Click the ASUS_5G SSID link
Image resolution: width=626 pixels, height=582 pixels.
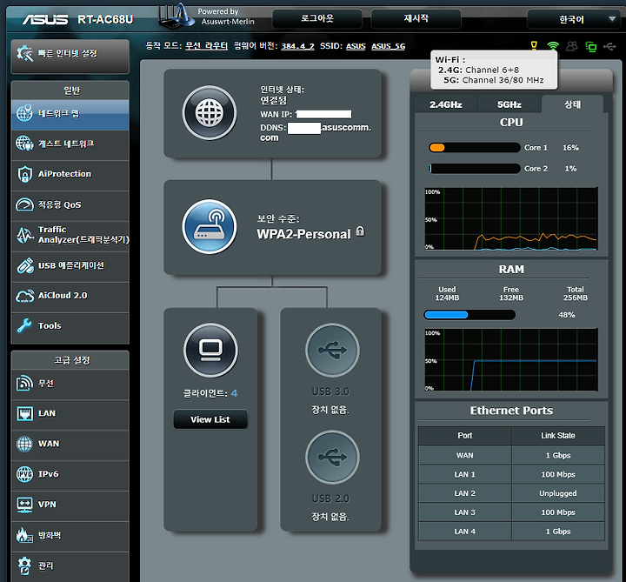pos(388,46)
